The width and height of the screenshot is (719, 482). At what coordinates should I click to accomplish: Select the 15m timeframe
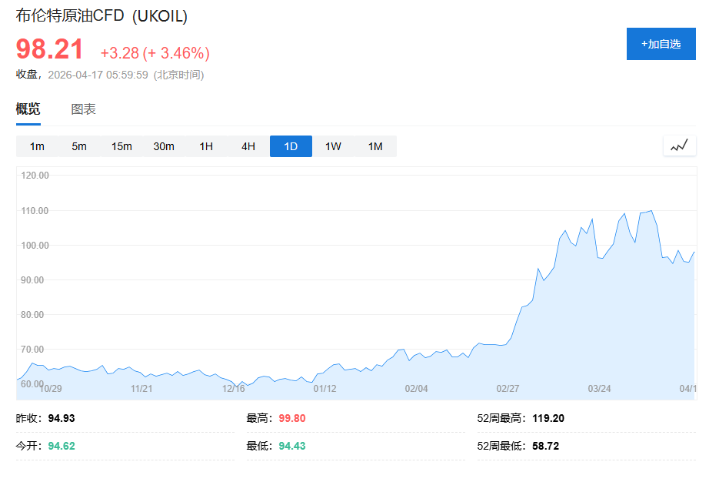pos(121,146)
